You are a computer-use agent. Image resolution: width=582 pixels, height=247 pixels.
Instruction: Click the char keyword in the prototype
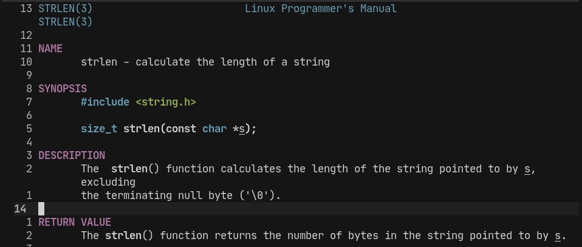click(x=214, y=129)
